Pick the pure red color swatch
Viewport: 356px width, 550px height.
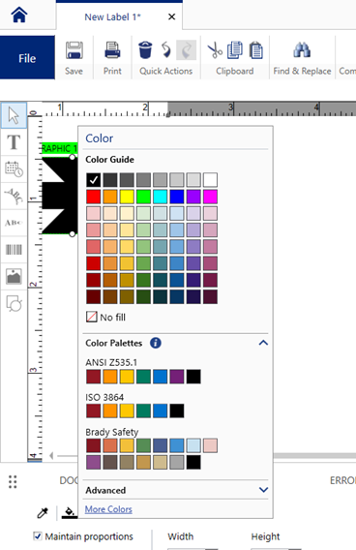(x=93, y=197)
